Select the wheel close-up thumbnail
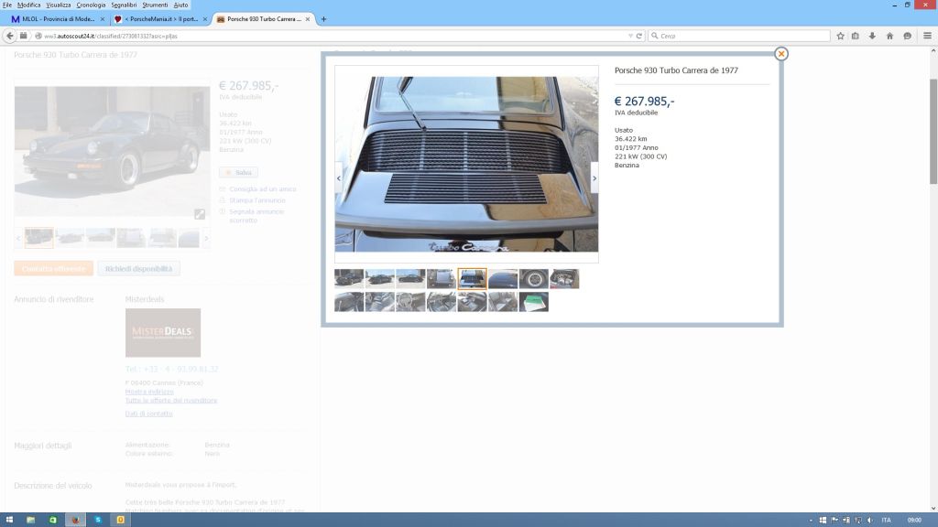 (x=534, y=278)
